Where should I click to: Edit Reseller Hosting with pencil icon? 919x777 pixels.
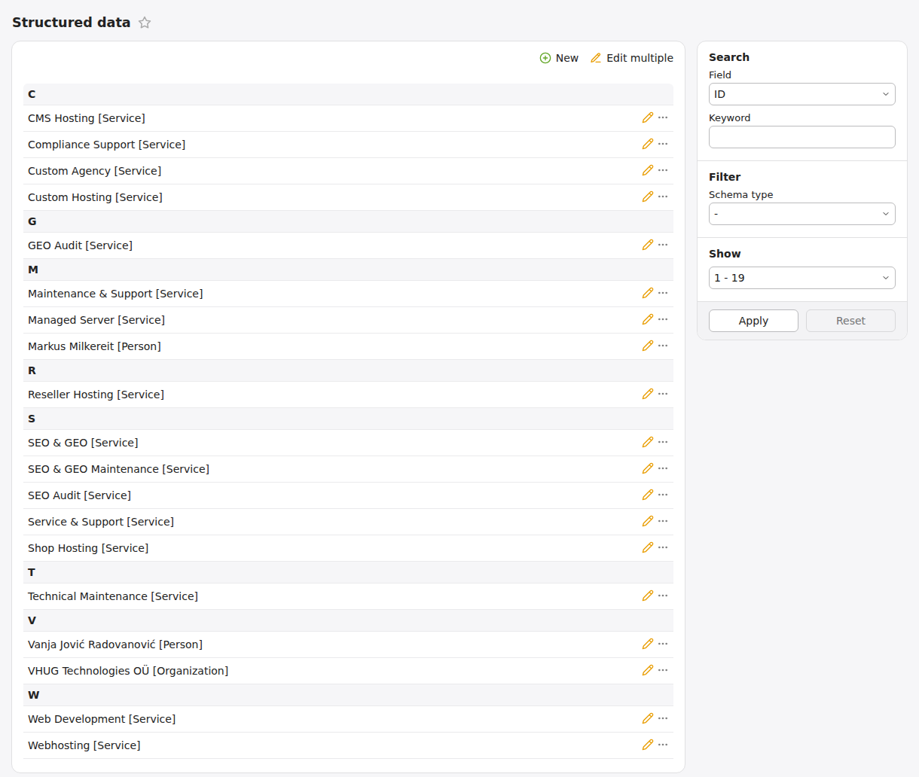point(648,394)
